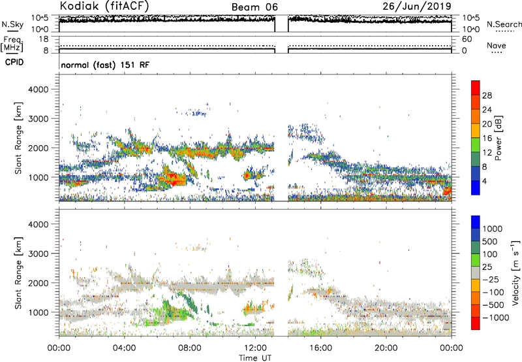Click the "04:00" time tick label
This screenshot has width=522, height=362.
pyautogui.click(x=124, y=348)
